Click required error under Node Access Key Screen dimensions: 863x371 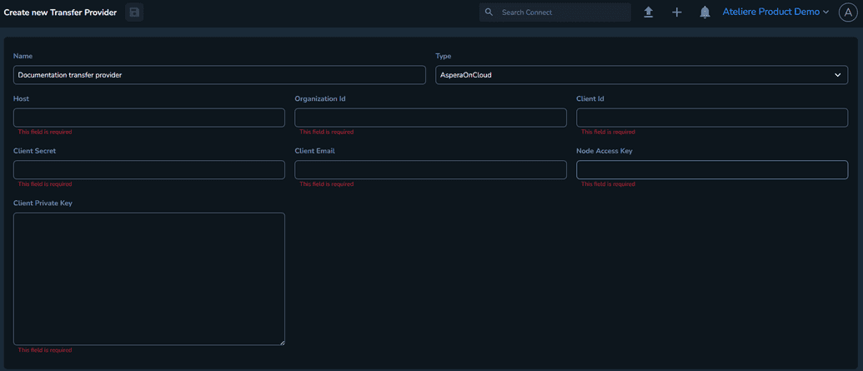[608, 184]
